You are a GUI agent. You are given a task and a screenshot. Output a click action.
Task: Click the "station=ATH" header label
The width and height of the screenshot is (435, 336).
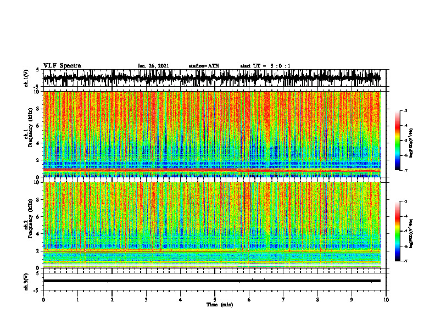204,66
